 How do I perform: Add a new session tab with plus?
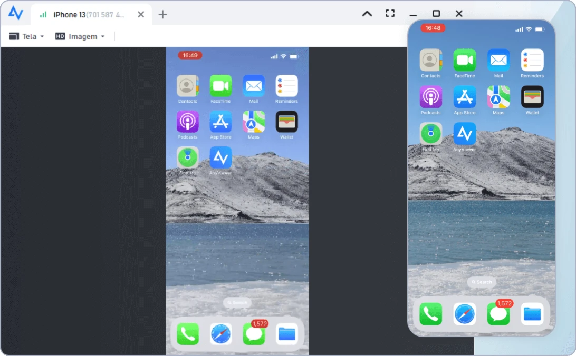(162, 14)
